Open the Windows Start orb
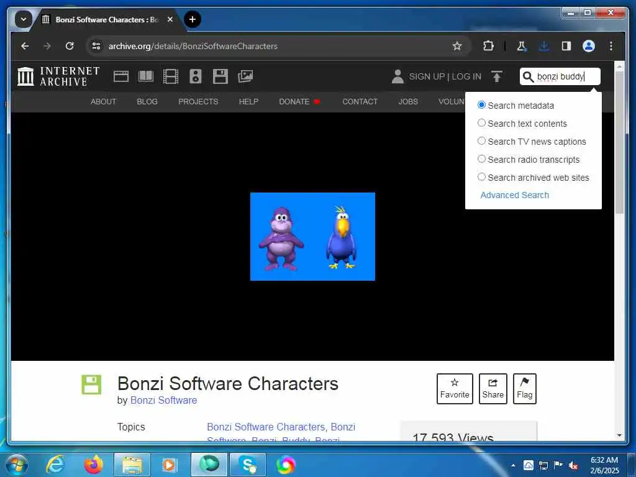636x477 pixels. click(17, 465)
